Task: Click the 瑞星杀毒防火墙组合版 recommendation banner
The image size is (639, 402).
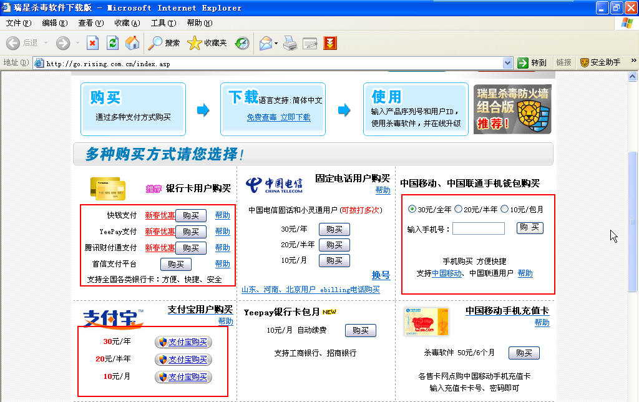Action: (512, 109)
